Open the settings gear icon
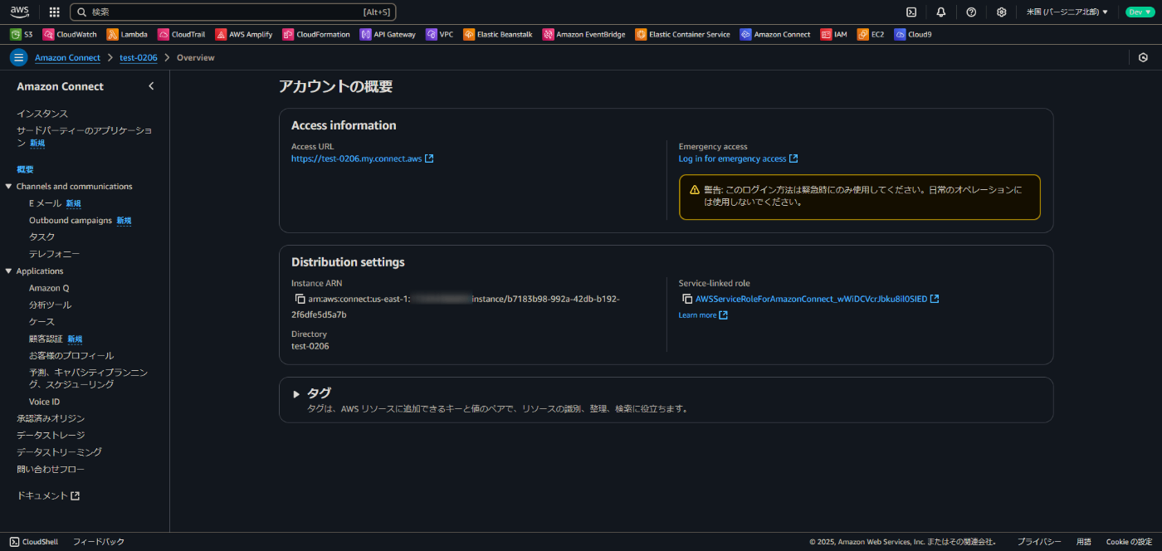 coord(1002,12)
